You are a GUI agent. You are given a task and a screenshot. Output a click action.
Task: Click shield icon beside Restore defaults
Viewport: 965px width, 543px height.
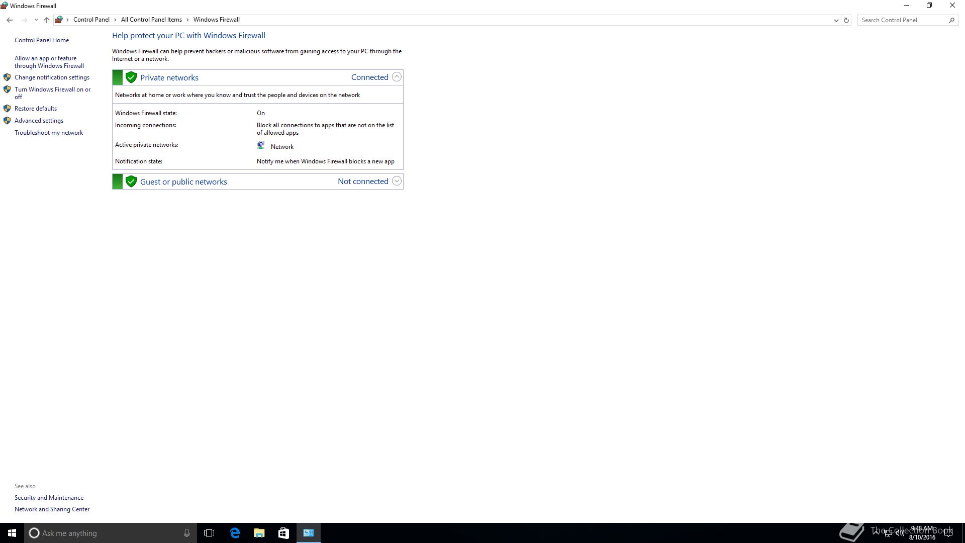tap(7, 109)
